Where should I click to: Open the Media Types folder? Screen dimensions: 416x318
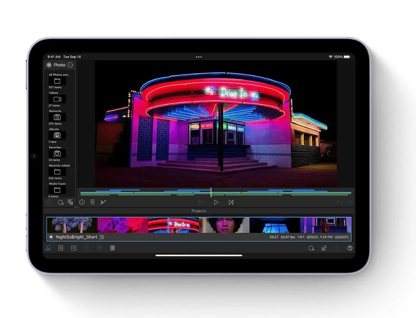point(57,190)
